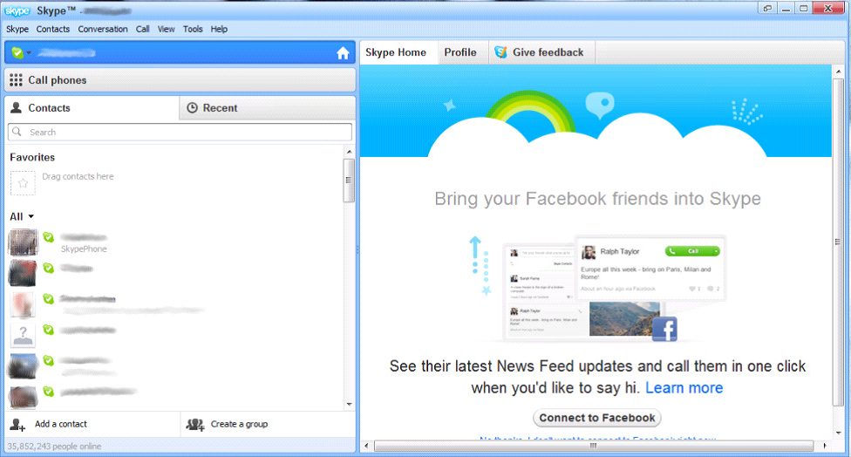Click the Give feedback shield icon
This screenshot has height=457, width=851.
click(x=500, y=52)
